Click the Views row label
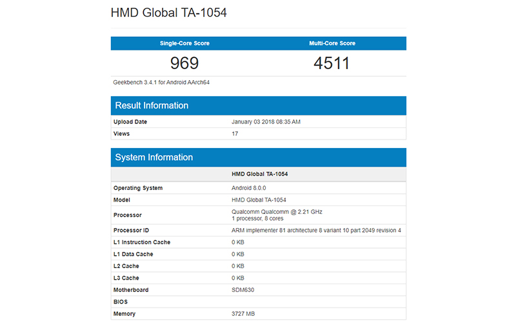 click(x=121, y=134)
